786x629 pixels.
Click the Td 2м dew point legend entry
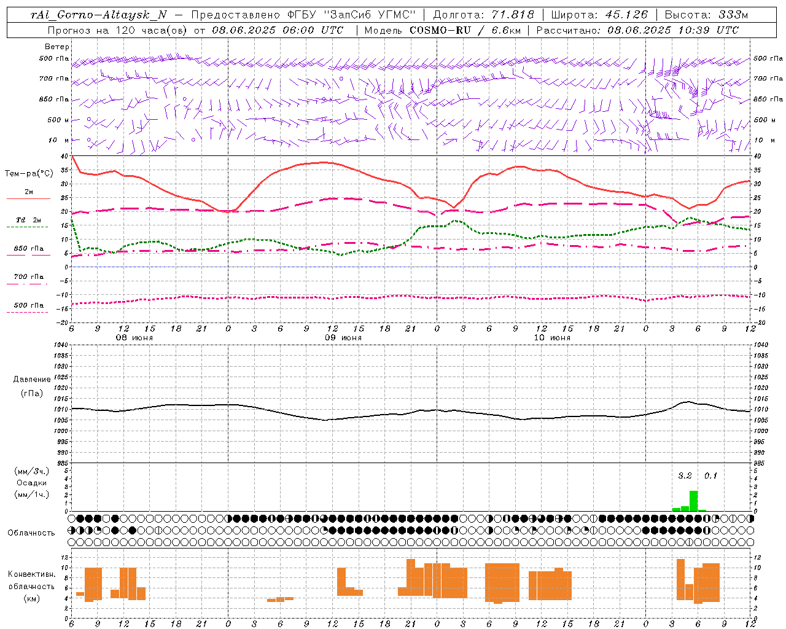tap(29, 220)
